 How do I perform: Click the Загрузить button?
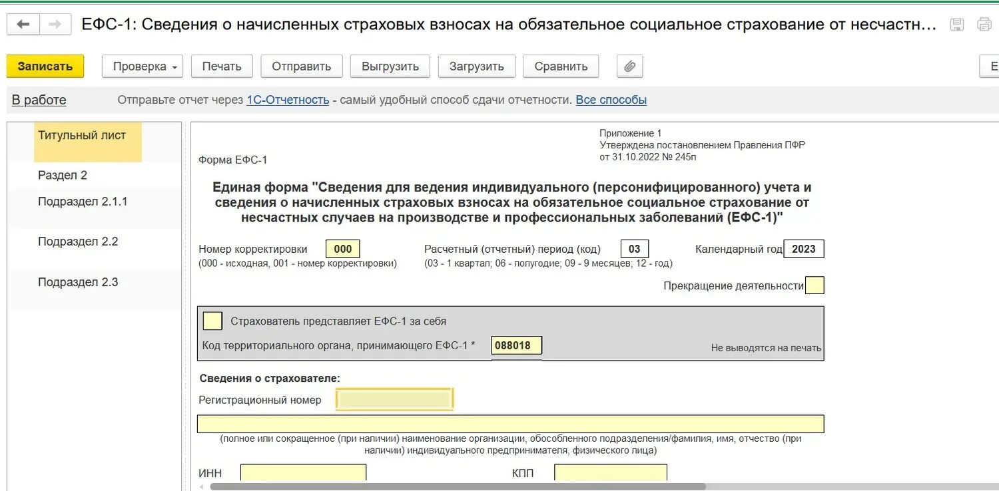pyautogui.click(x=477, y=67)
